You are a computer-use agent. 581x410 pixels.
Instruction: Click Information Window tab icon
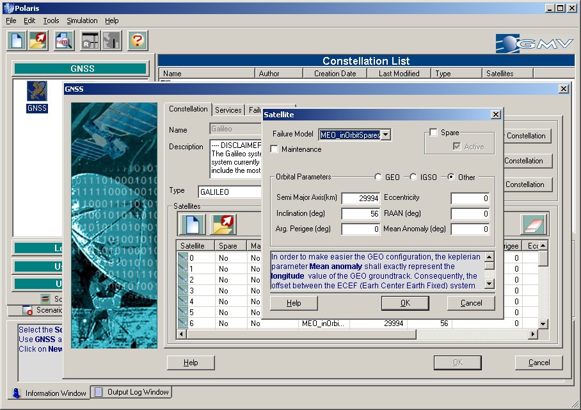pos(16,393)
